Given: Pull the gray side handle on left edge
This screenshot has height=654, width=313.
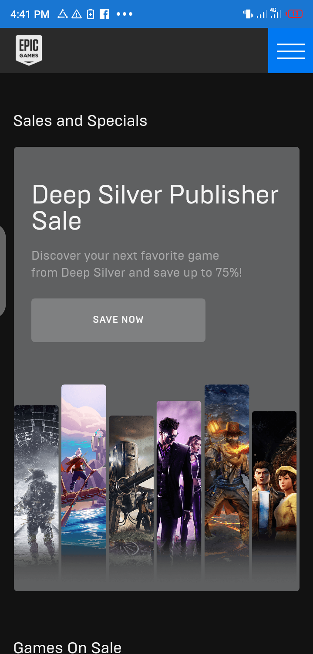Looking at the screenshot, I should [x=3, y=270].
